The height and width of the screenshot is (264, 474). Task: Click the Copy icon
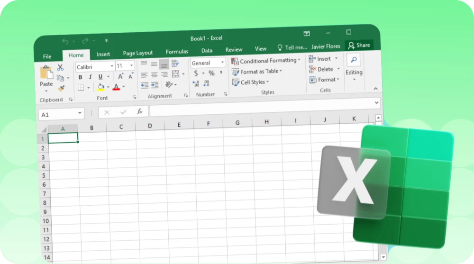coord(61,78)
